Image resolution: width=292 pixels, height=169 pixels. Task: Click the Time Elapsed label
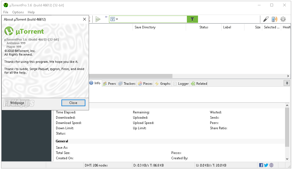[x=66, y=112]
